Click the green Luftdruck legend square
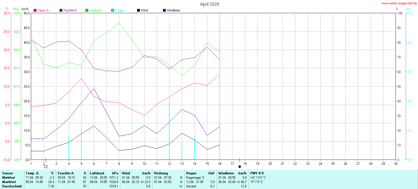The image size is (418, 189). 87,10
